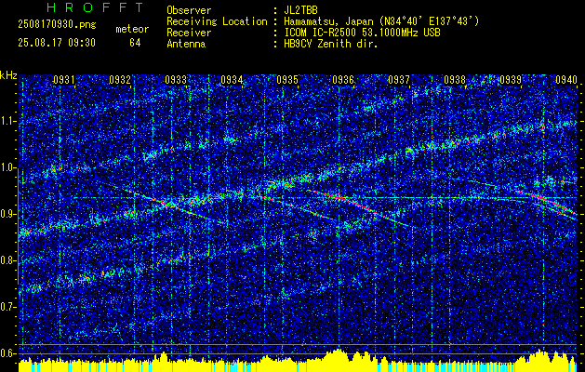The image size is (585, 372).
Task: Click the Observer label
Action: (x=189, y=10)
